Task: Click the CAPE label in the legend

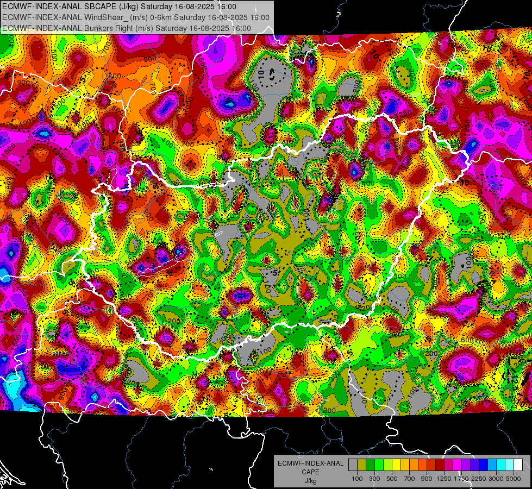Action: (x=310, y=472)
